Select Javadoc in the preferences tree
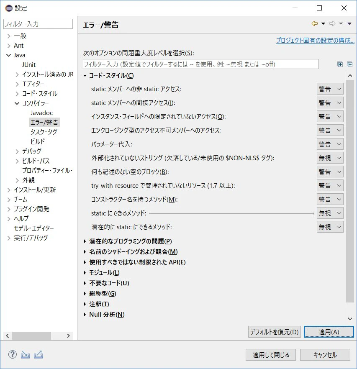 tap(41, 113)
